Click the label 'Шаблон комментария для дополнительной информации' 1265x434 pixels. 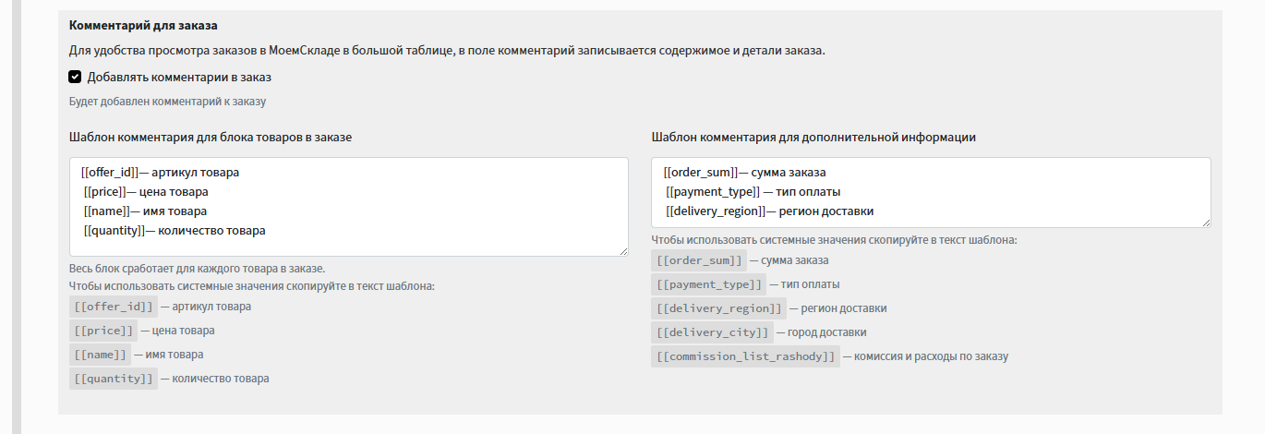point(813,137)
